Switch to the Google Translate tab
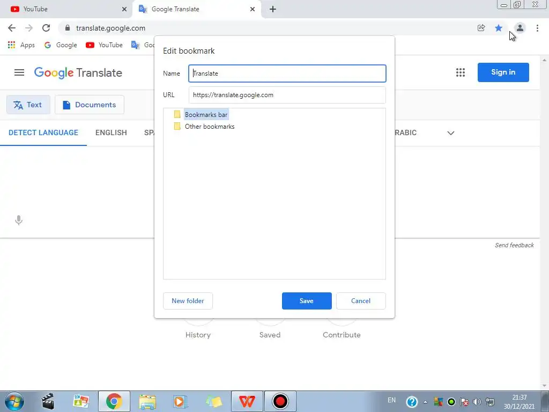The image size is (549, 412). [196, 9]
